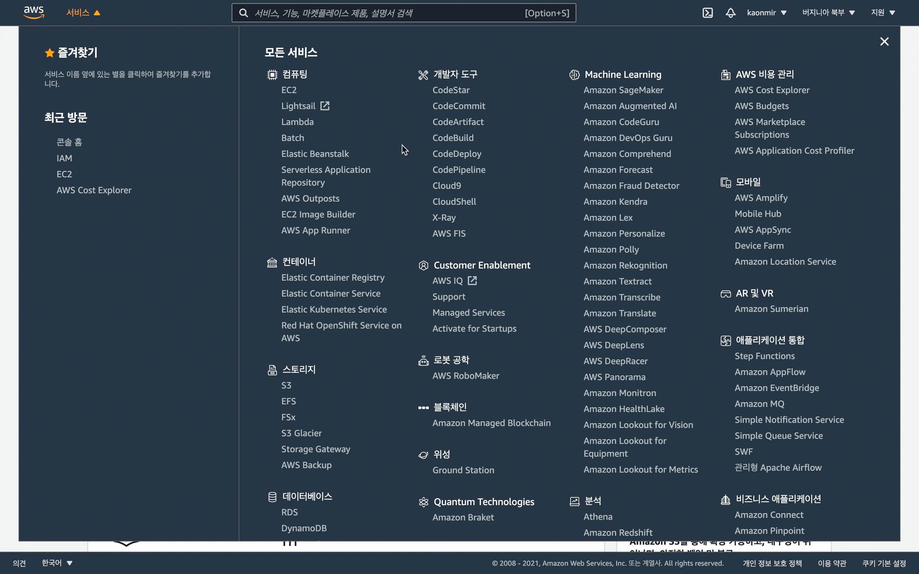Open Amazon Braket service

[463, 517]
